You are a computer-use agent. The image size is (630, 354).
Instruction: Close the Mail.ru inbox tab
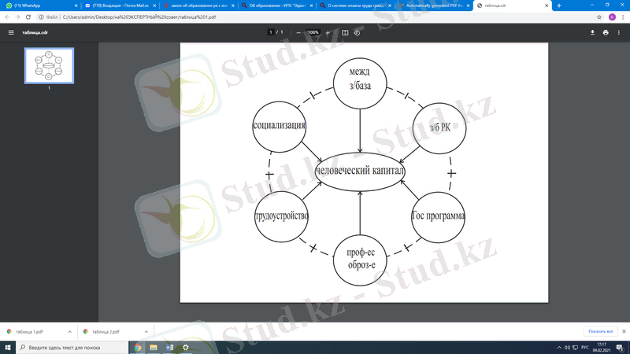(154, 6)
